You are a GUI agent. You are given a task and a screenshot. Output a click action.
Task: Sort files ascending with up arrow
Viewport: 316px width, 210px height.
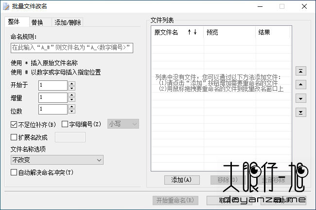click(189, 32)
